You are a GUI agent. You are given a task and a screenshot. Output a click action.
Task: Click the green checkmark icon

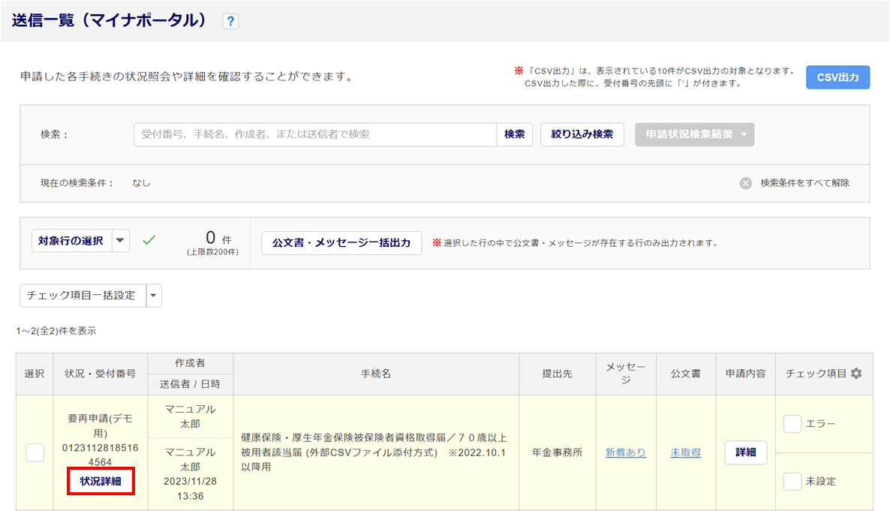pyautogui.click(x=149, y=241)
